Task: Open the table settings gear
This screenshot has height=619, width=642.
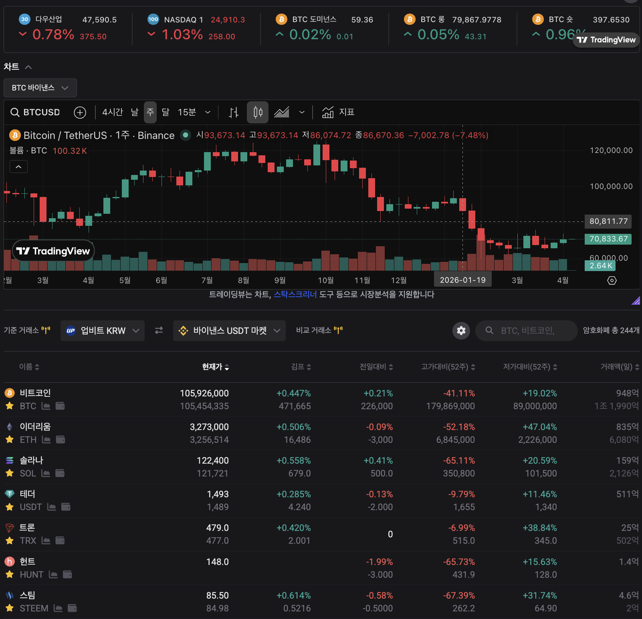Action: [461, 331]
